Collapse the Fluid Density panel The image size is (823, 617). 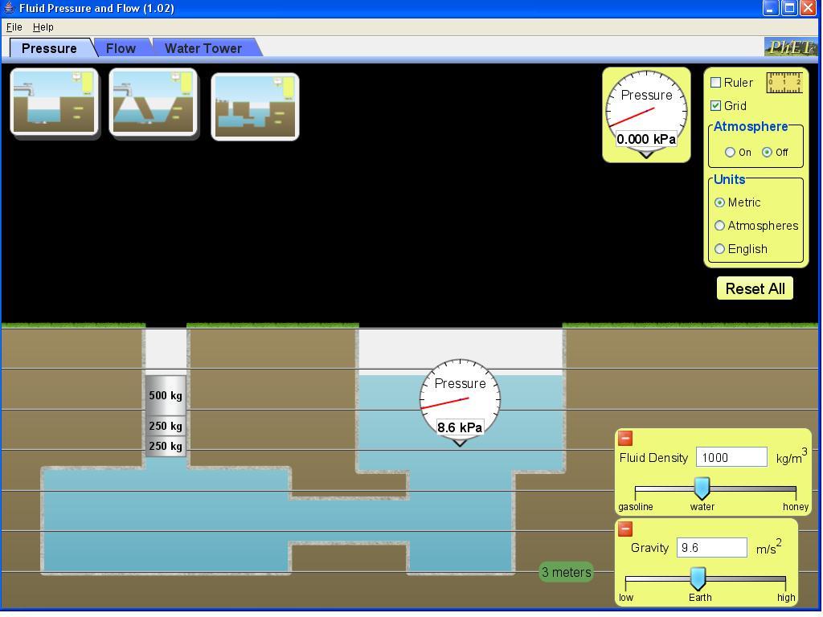[x=626, y=439]
